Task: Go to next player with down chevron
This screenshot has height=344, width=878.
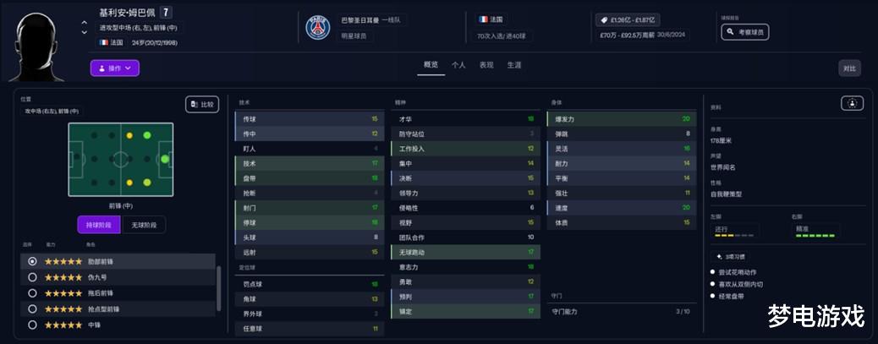Action: (x=85, y=32)
